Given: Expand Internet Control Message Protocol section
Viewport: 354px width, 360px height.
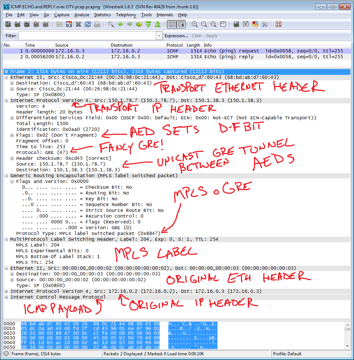Looking at the screenshot, I should [7, 297].
